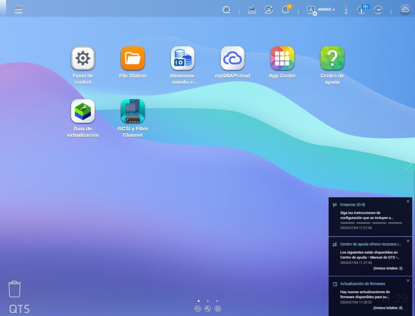The width and height of the screenshot is (415, 316).
Task: Close the Empezar notification
Action: pos(408,201)
